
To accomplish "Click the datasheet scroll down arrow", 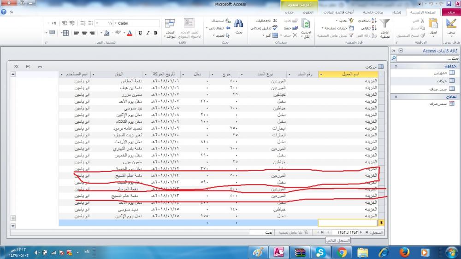I will tap(13, 226).
